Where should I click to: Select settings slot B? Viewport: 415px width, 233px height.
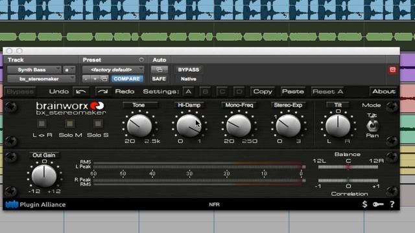tap(205, 91)
